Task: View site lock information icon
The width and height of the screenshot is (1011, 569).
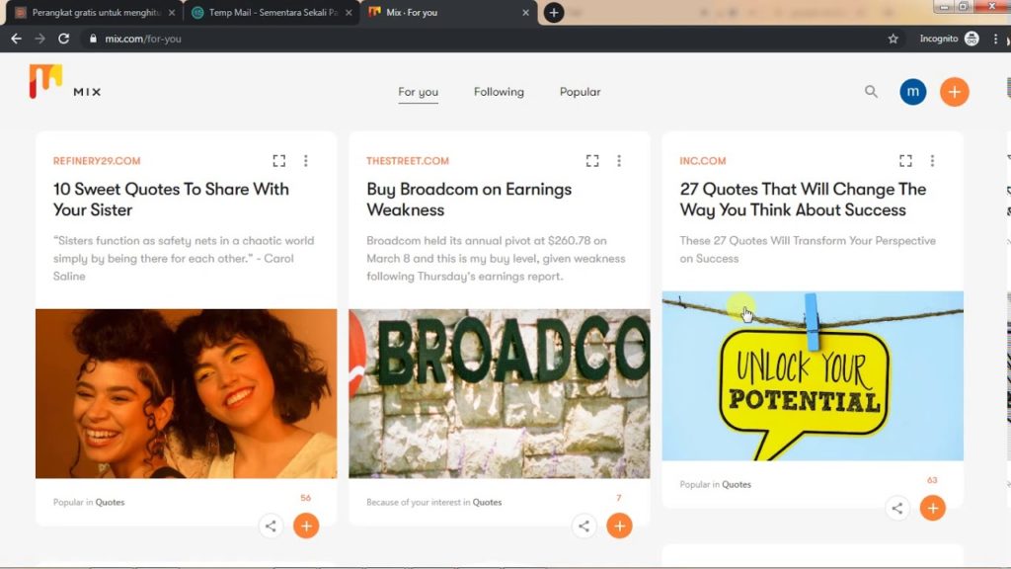Action: tap(93, 39)
